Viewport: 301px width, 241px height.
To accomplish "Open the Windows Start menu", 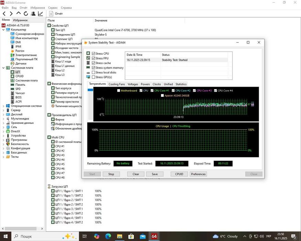I will click(x=6, y=236).
